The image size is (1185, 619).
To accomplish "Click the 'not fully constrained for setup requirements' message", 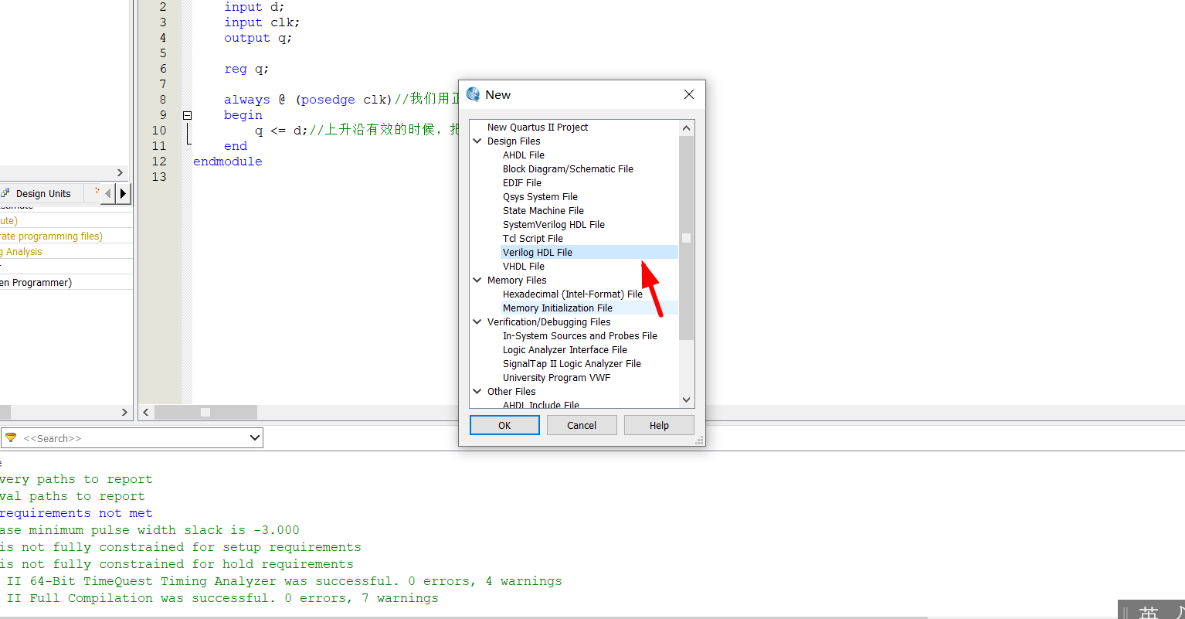I will click(x=181, y=547).
